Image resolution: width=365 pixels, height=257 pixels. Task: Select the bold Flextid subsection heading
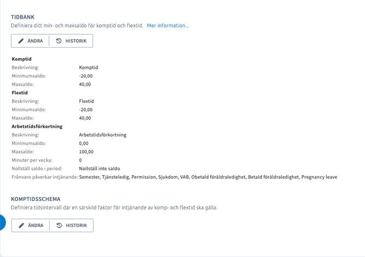[20, 93]
